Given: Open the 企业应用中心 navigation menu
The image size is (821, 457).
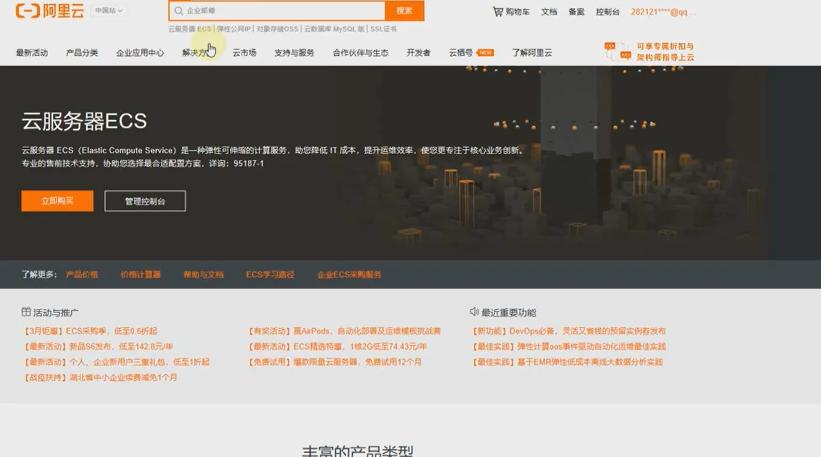Looking at the screenshot, I should [x=140, y=53].
